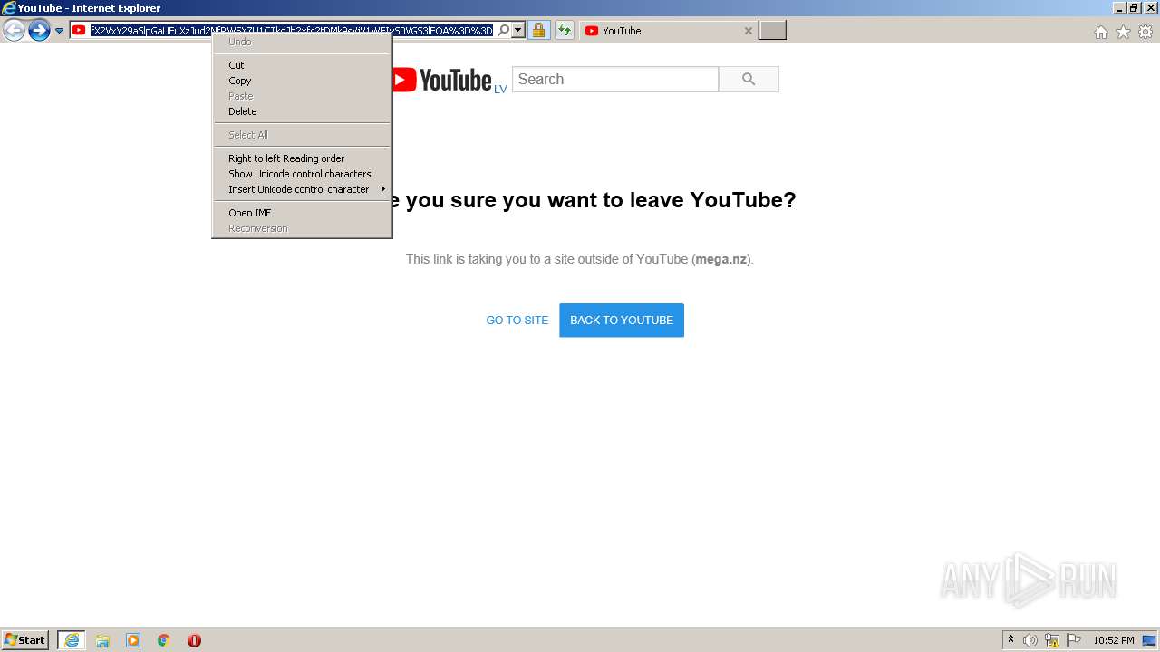Image resolution: width=1160 pixels, height=652 pixels.
Task: Click the volume speaker tray icon
Action: (1030, 640)
